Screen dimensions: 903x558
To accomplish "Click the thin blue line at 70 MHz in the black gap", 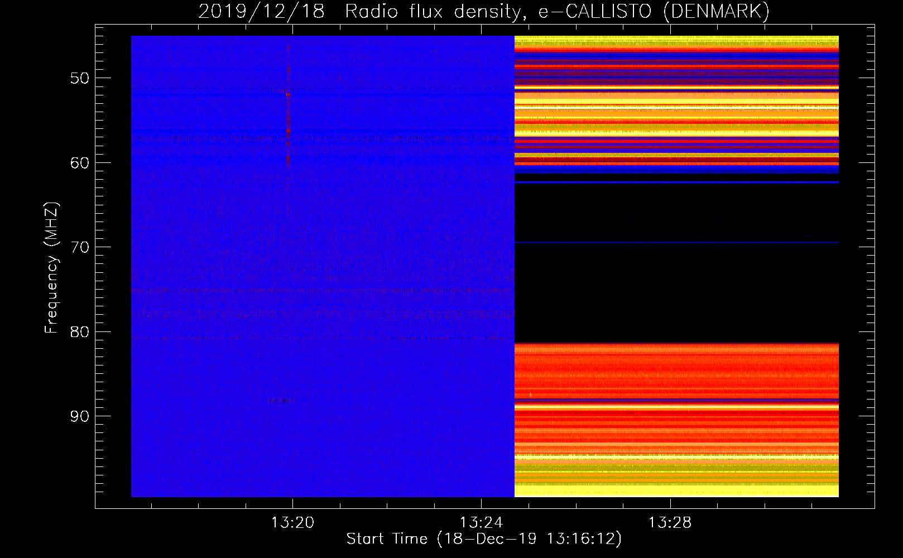I will pos(676,242).
